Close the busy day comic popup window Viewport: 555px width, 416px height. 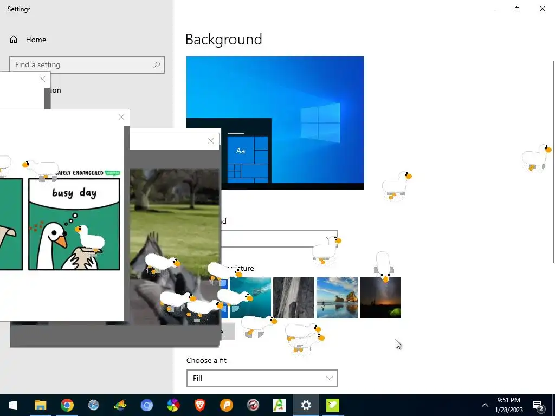[121, 117]
